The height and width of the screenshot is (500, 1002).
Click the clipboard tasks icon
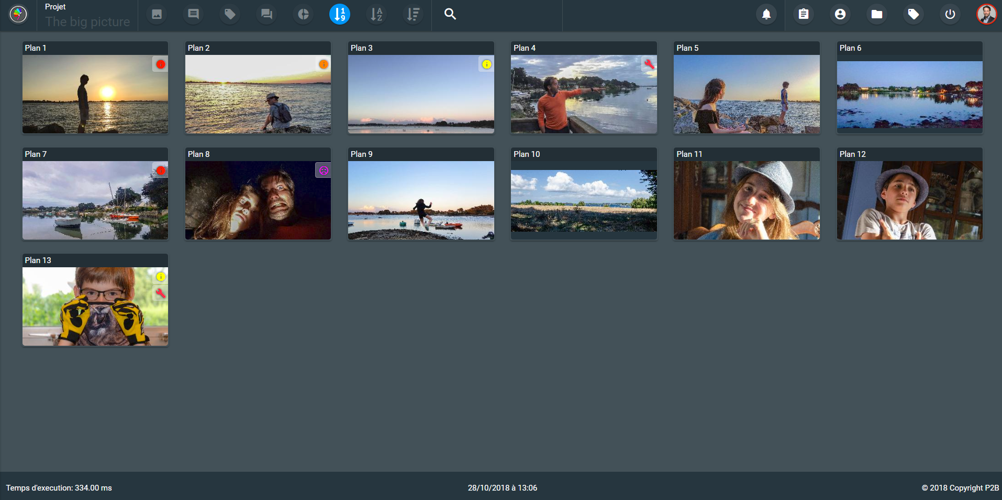(x=803, y=14)
